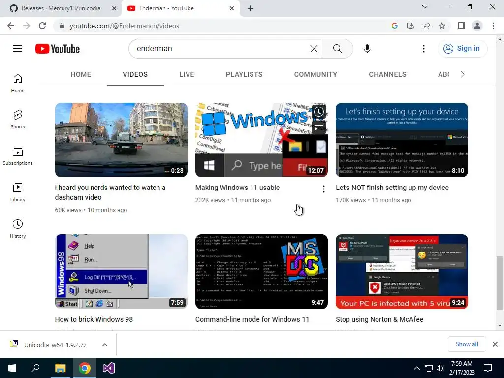Click Show all downloads
Screen dimensions: 504x378
pos(467,344)
